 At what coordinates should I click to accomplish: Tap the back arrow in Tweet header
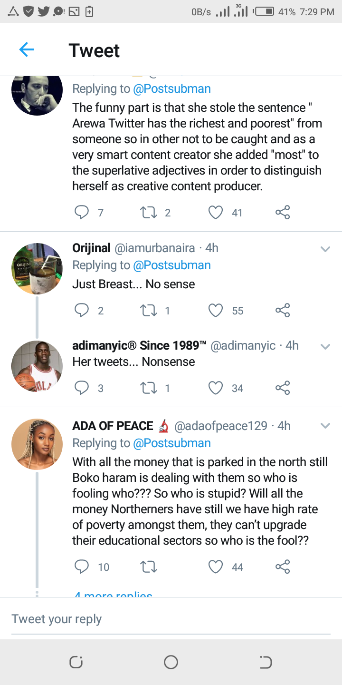click(x=27, y=49)
